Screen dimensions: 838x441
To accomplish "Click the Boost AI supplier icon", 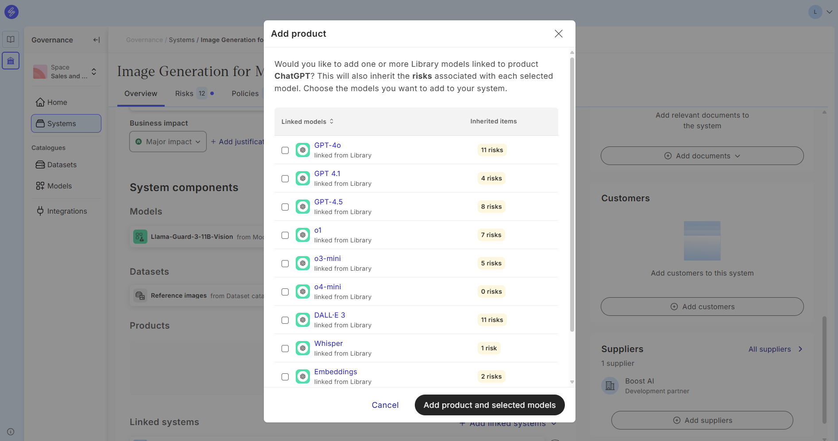I will (x=610, y=386).
